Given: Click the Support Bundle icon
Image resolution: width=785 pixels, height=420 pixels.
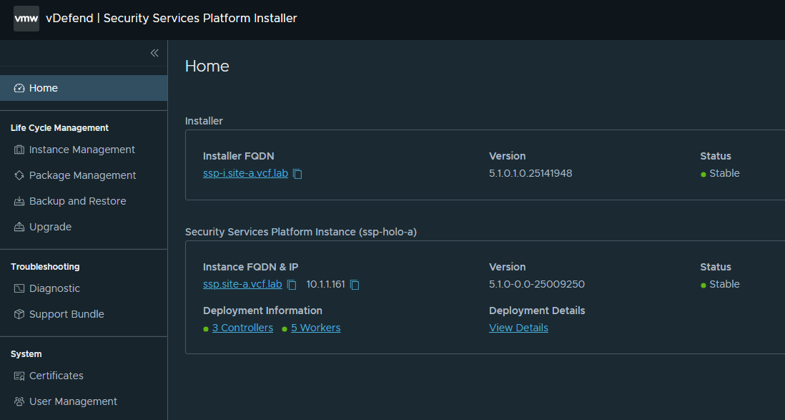Looking at the screenshot, I should (x=19, y=314).
